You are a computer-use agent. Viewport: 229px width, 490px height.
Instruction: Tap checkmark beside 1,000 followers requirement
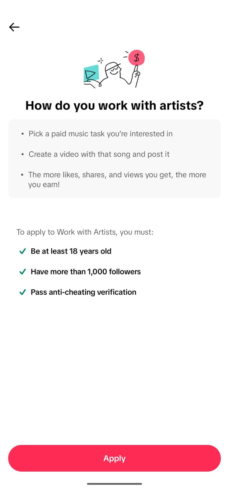tap(23, 272)
